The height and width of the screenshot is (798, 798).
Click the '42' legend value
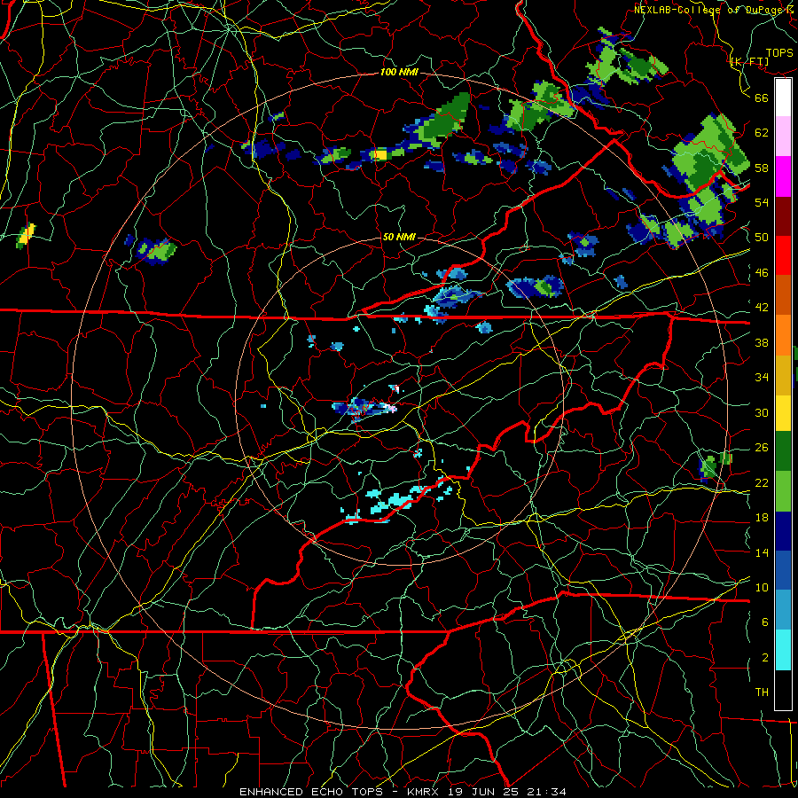pos(762,308)
